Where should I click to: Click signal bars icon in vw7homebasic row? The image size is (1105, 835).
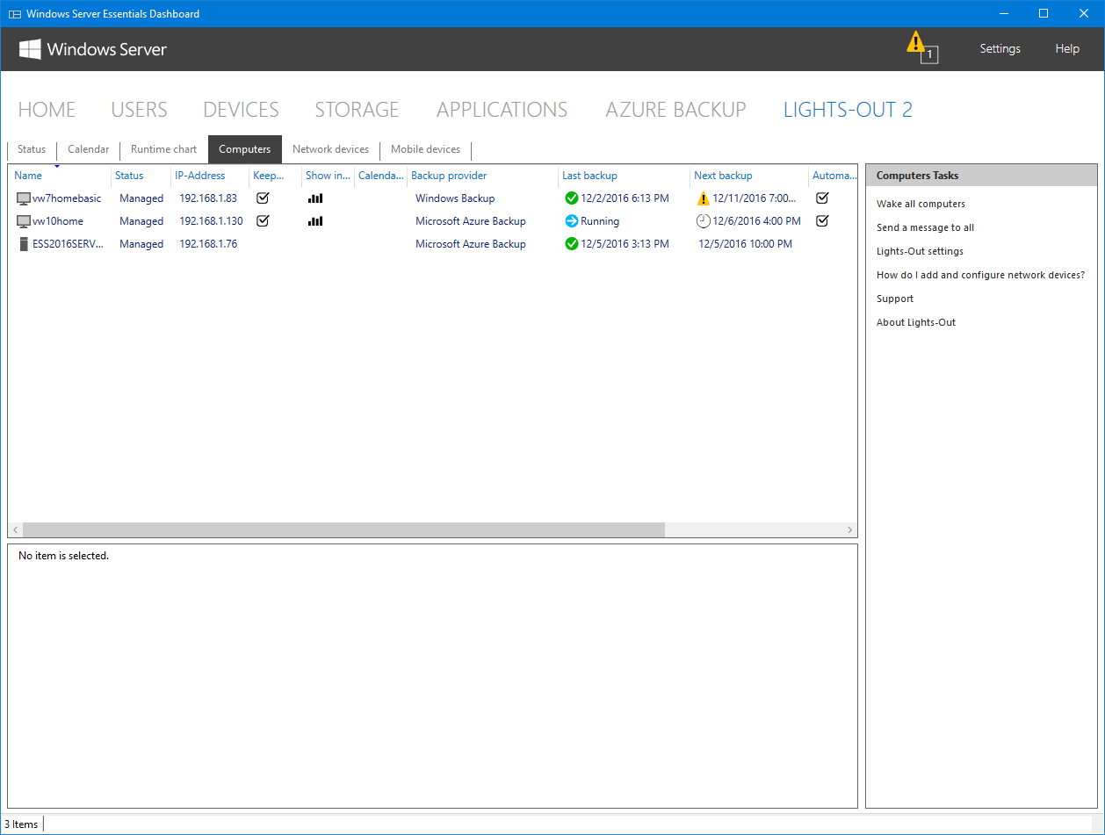point(315,198)
